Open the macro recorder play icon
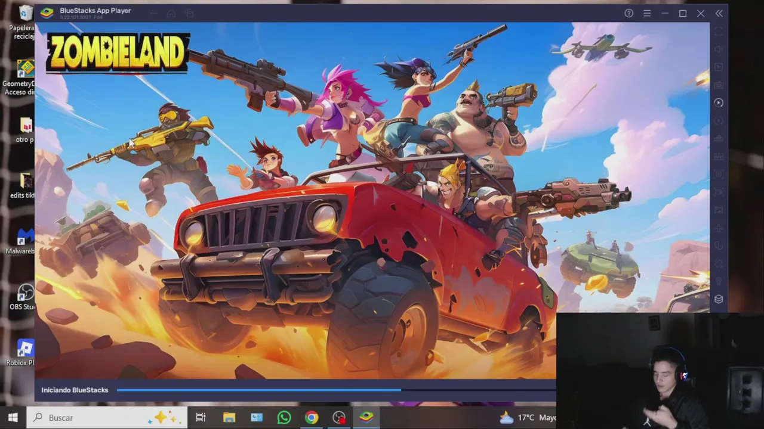This screenshot has height=429, width=764. click(x=719, y=102)
